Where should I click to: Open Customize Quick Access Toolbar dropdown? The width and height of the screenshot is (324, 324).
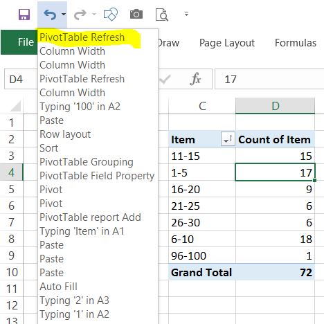(186, 14)
